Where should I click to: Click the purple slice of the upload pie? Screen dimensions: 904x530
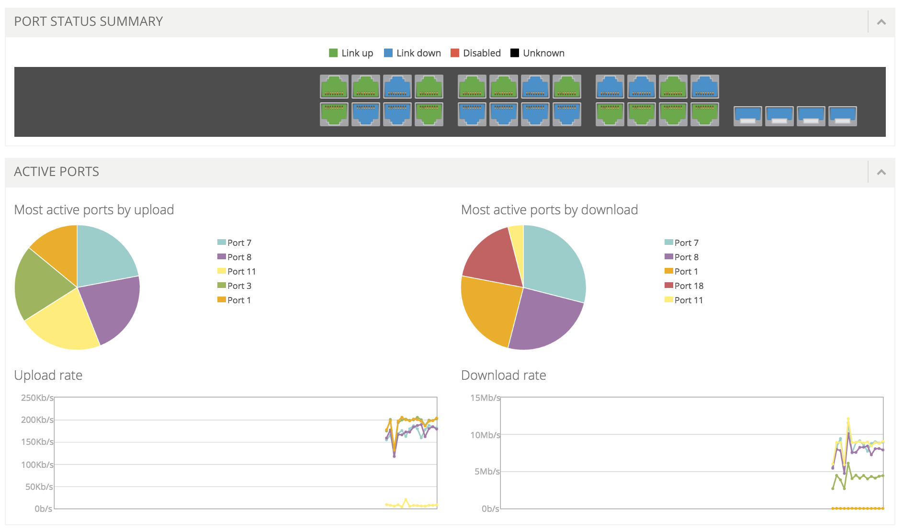[113, 306]
